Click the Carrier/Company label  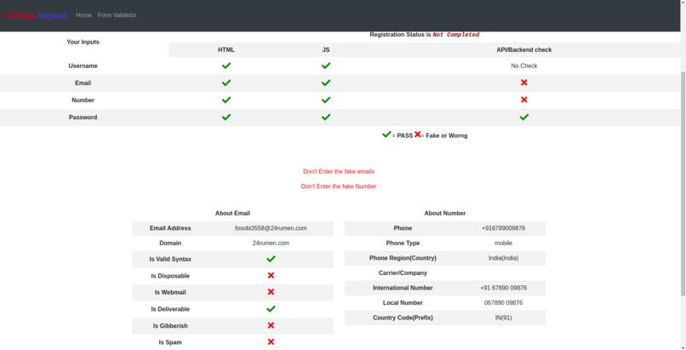403,273
